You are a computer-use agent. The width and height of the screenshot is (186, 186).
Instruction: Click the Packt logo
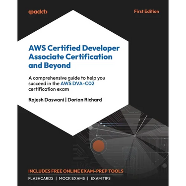point(38,12)
